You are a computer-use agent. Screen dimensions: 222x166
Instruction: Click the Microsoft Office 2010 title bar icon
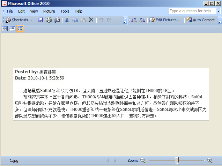tap(5, 3)
